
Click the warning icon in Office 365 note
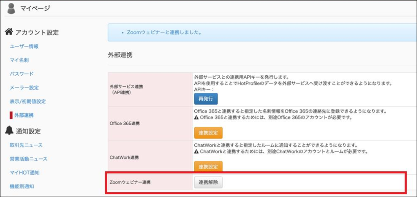point(196,118)
